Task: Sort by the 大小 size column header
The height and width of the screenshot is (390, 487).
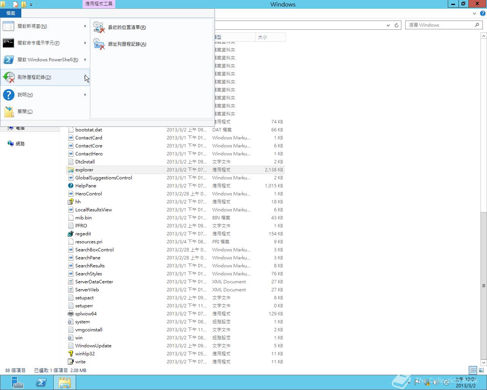Action: [271, 37]
